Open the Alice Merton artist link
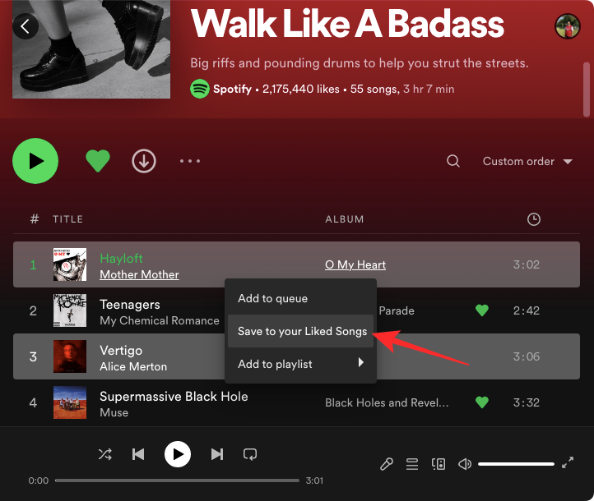This screenshot has height=501, width=594. coord(133,367)
